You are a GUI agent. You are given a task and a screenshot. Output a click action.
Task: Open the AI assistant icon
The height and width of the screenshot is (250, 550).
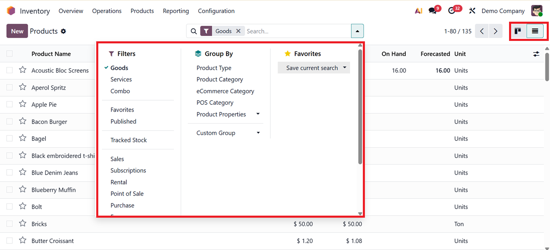click(x=418, y=11)
